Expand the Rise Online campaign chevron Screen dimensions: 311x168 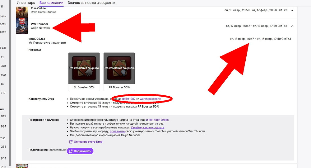[292, 10]
